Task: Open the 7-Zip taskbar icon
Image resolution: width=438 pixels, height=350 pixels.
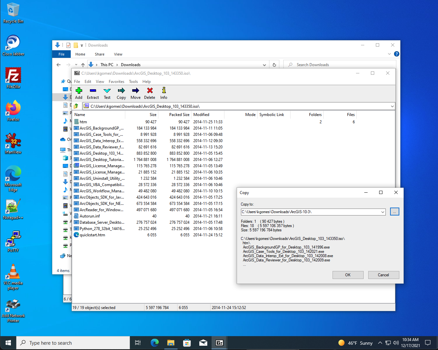Action: tap(219, 343)
